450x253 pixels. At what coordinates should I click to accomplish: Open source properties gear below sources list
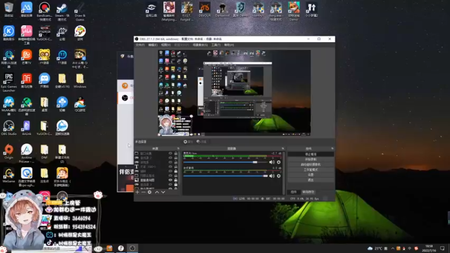click(x=150, y=192)
